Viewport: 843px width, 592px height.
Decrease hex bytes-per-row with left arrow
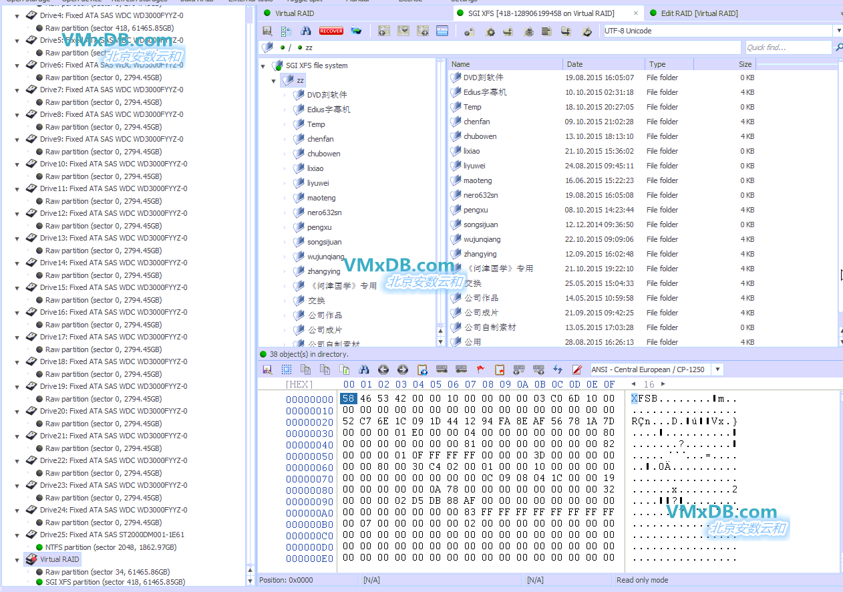[x=634, y=384]
